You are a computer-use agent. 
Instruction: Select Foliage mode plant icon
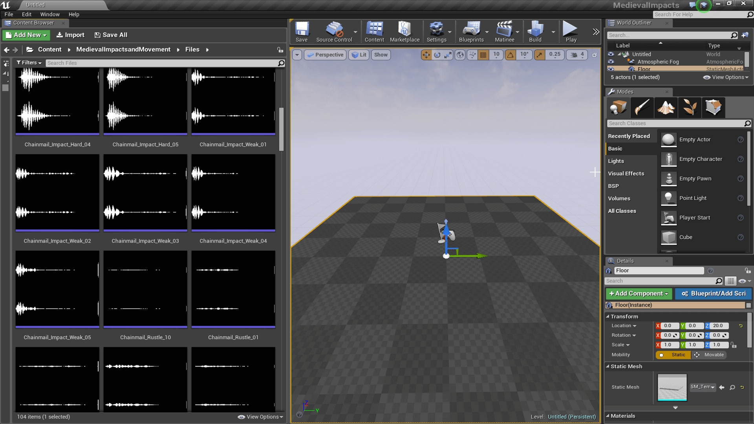pos(689,107)
